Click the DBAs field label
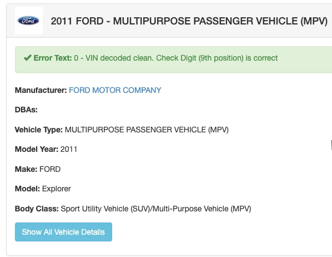This screenshot has width=332, height=257. pyautogui.click(x=26, y=110)
